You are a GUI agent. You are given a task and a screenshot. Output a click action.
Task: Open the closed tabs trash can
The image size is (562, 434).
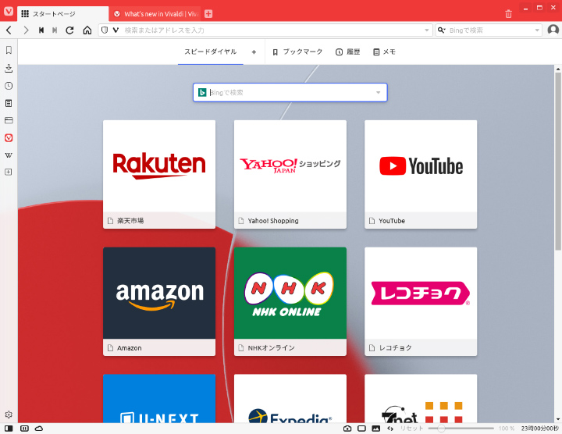508,14
